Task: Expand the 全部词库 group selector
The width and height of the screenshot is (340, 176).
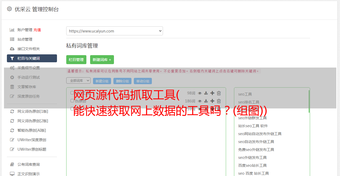Action: [x=78, y=80]
